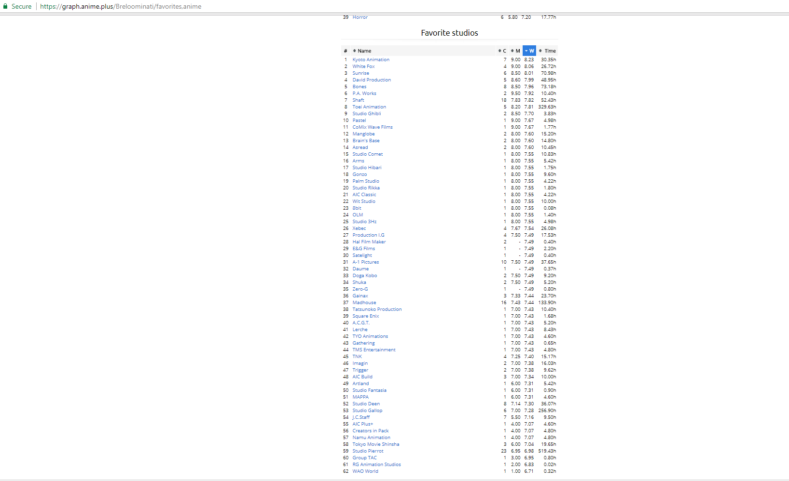Open OLM studio link
The width and height of the screenshot is (789, 481).
358,215
